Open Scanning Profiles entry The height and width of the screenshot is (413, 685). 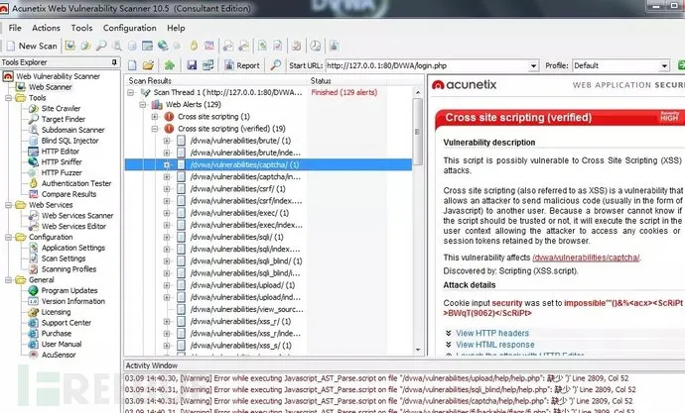tap(68, 268)
